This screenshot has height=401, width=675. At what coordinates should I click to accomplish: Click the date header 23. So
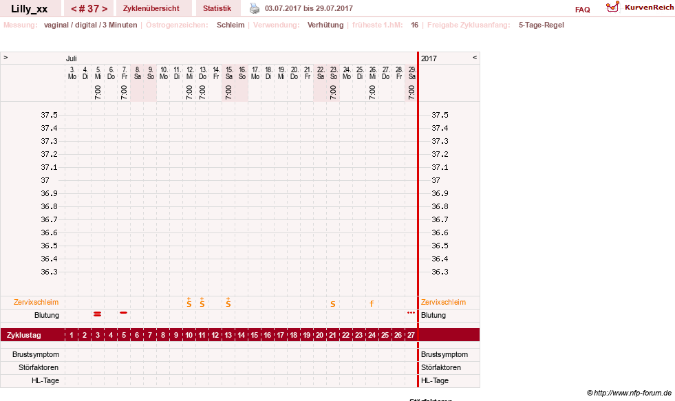point(334,73)
